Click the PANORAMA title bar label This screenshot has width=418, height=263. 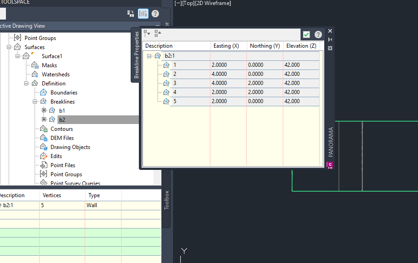point(331,142)
